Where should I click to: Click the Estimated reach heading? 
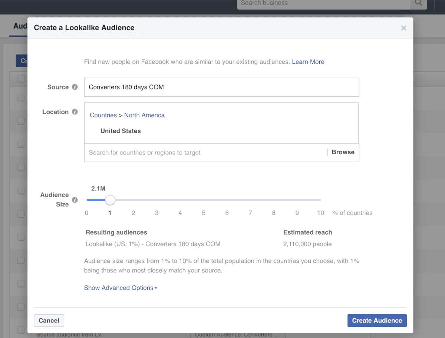[x=308, y=232]
